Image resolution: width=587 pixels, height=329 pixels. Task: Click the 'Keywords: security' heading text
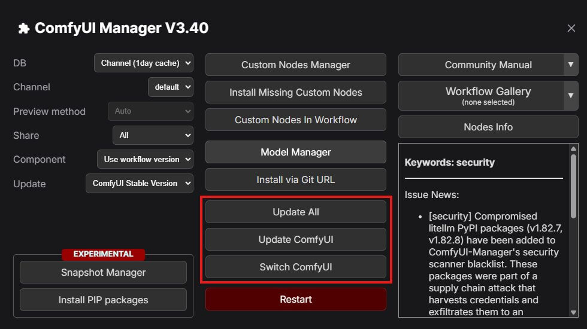pos(450,162)
